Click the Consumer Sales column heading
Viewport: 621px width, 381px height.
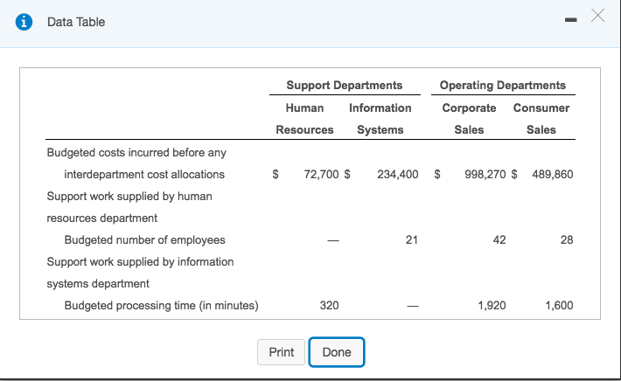coord(541,119)
